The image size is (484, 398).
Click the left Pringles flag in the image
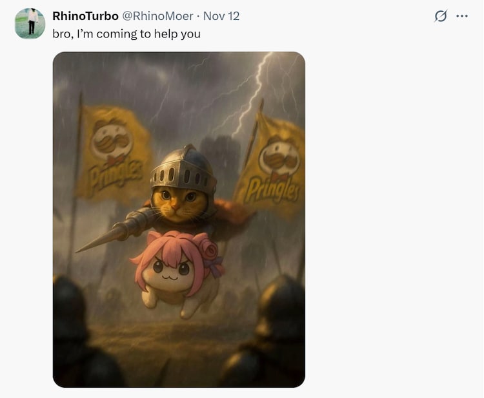tap(114, 155)
